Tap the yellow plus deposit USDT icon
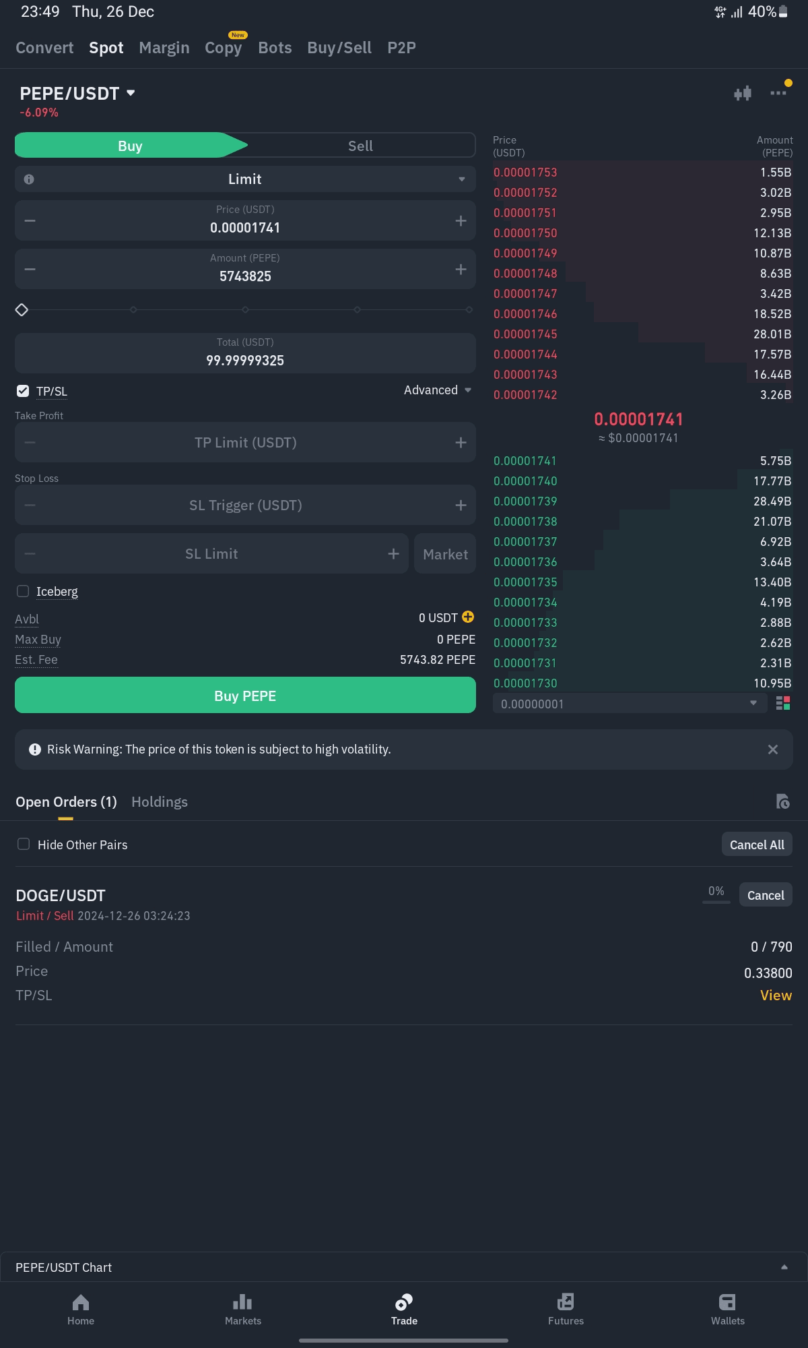 pos(468,617)
